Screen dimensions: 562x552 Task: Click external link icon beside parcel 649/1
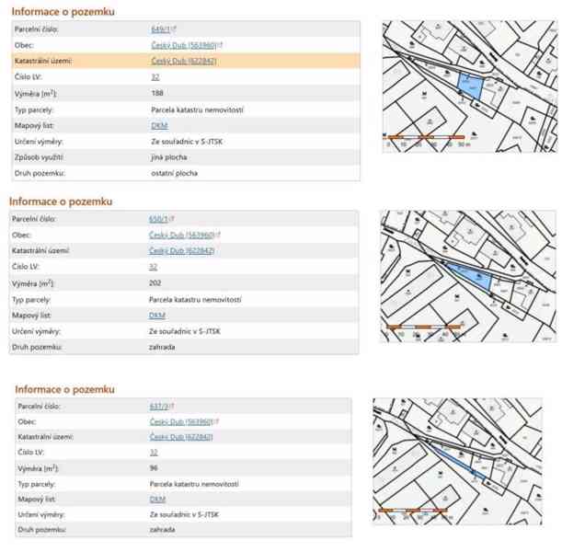[174, 29]
